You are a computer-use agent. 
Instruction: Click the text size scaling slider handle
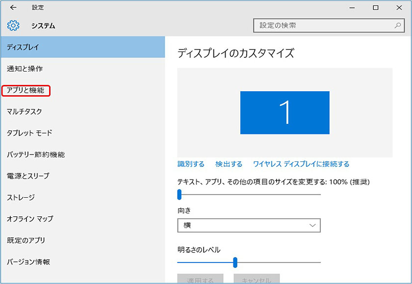(180, 194)
